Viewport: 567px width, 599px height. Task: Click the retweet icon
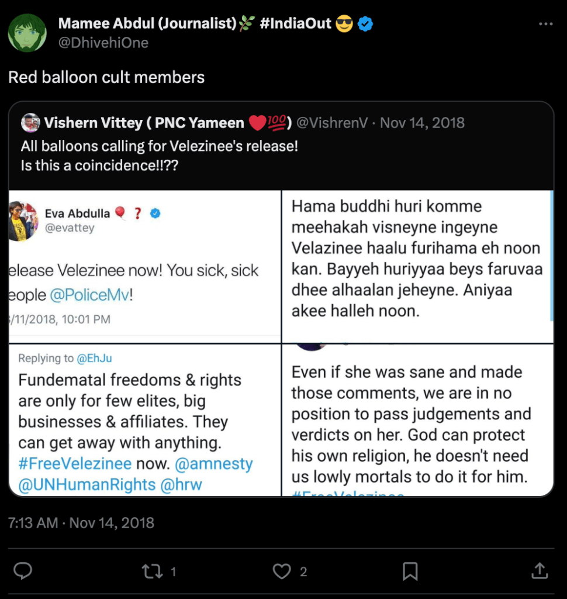[152, 571]
